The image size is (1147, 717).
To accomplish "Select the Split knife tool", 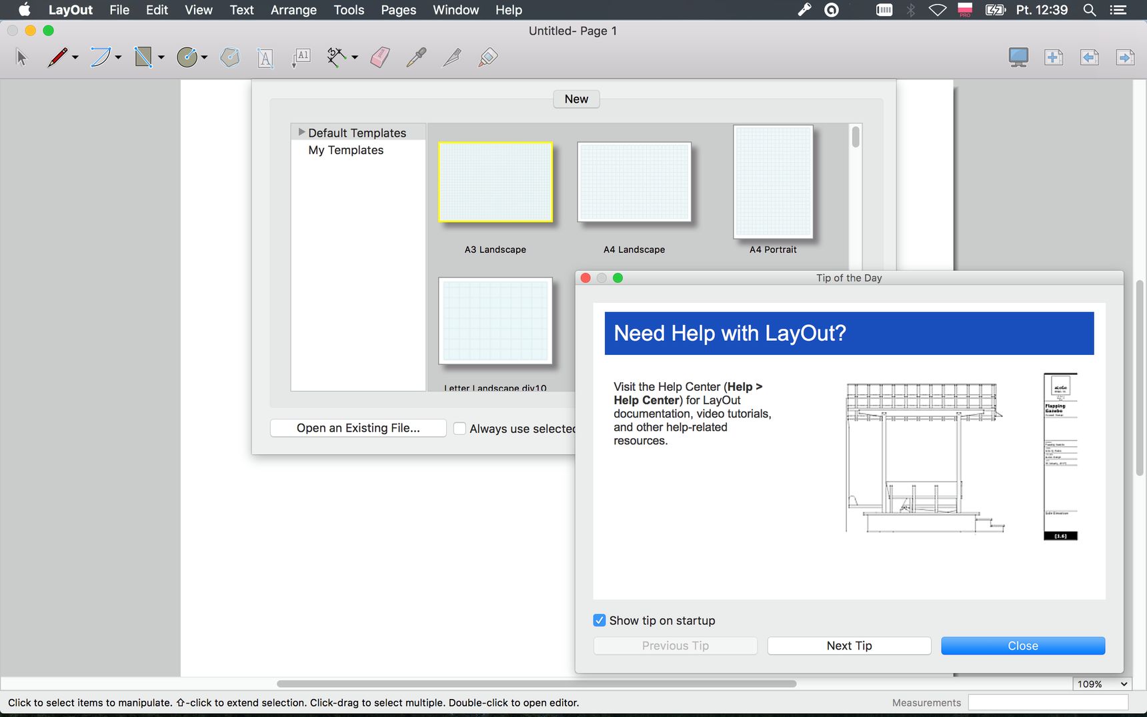I will (452, 57).
